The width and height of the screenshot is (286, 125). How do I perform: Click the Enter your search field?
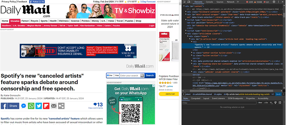(x=130, y=75)
